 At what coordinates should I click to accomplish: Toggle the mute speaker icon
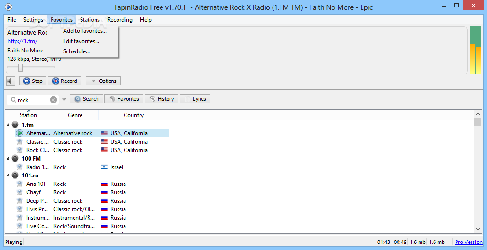(x=11, y=81)
